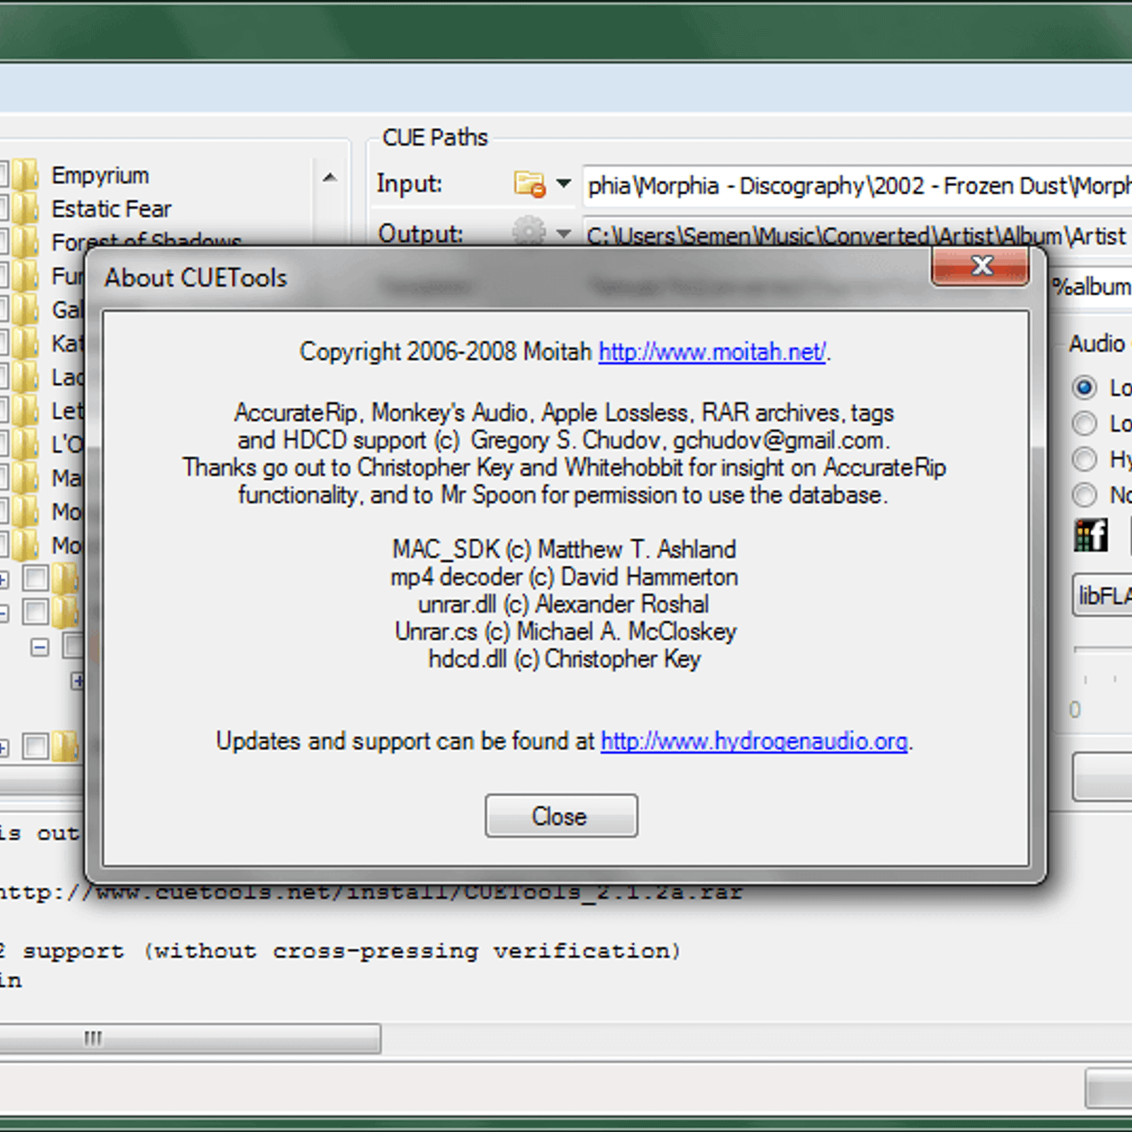Select the tree folder starting with 'Fu'
The width and height of the screenshot is (1132, 1132).
pyautogui.click(x=67, y=276)
